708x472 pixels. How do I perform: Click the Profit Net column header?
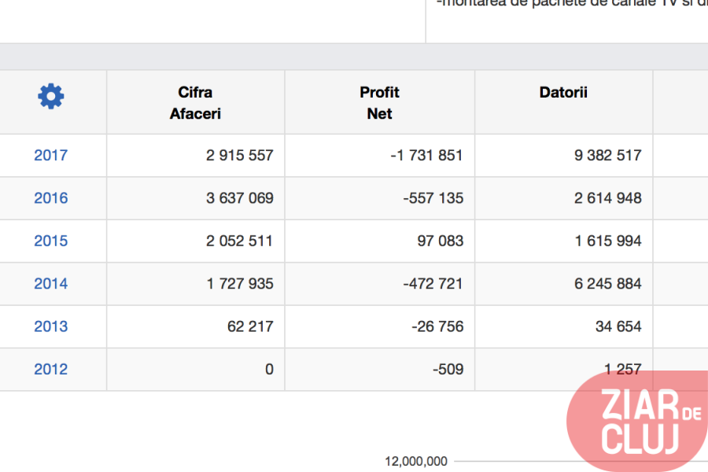[x=379, y=102]
